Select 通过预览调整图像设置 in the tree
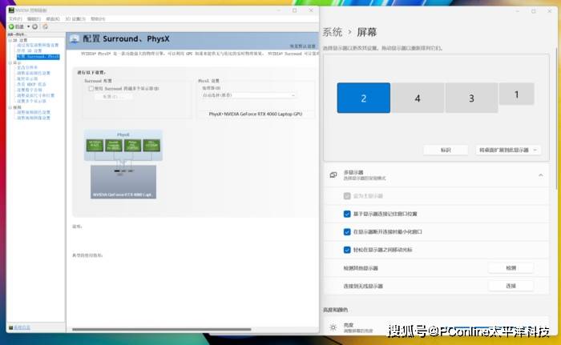Image resolution: width=561 pixels, height=345 pixels. 38,46
